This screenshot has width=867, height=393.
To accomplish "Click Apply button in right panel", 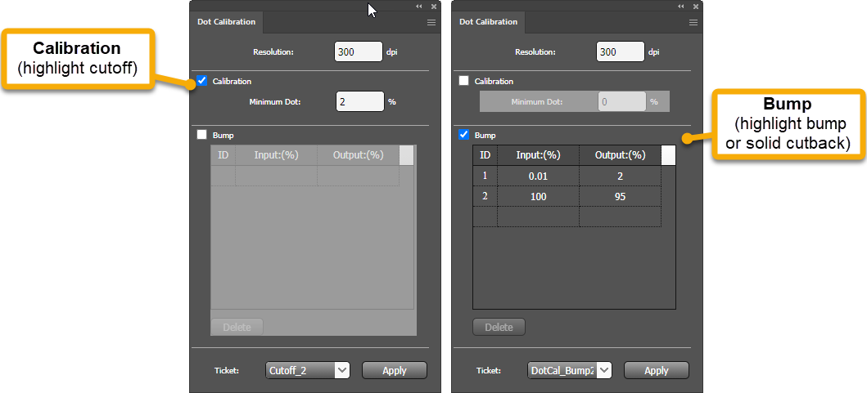I will point(657,370).
